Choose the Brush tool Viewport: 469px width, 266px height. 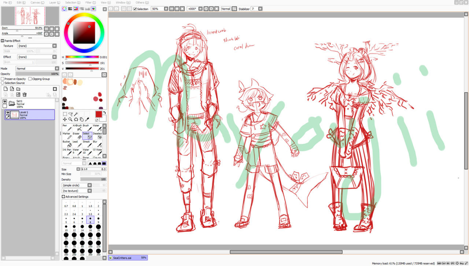(x=87, y=127)
